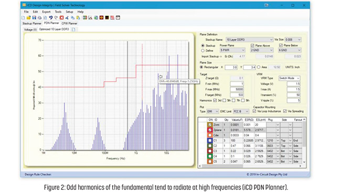Click the red X delete icon

pos(61,18)
